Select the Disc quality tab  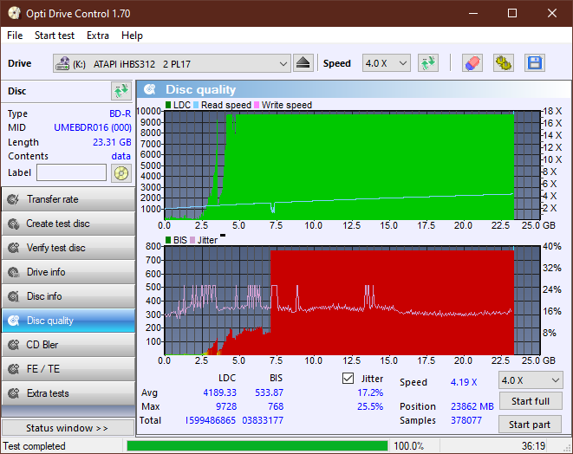point(68,321)
